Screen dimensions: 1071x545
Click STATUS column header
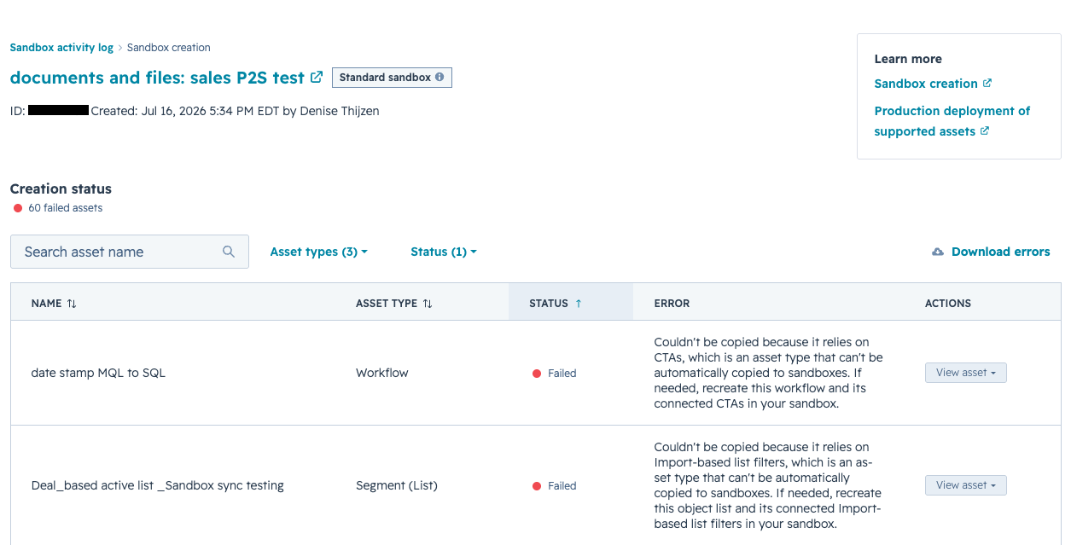click(x=549, y=304)
